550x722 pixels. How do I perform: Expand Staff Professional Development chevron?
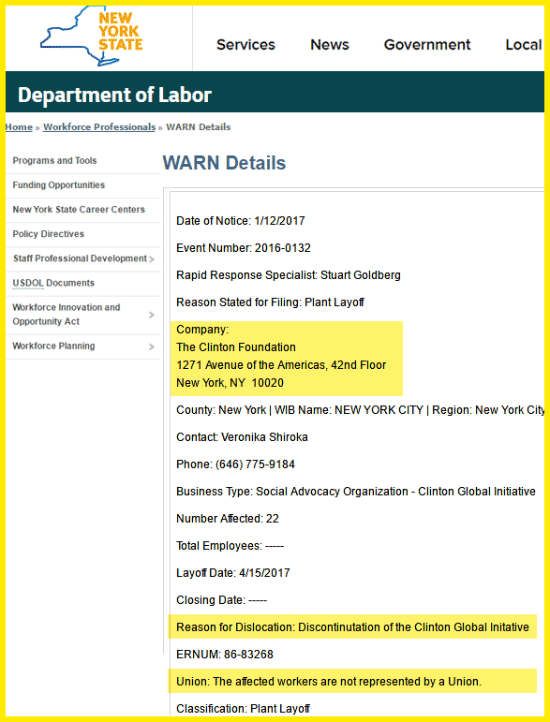(152, 259)
